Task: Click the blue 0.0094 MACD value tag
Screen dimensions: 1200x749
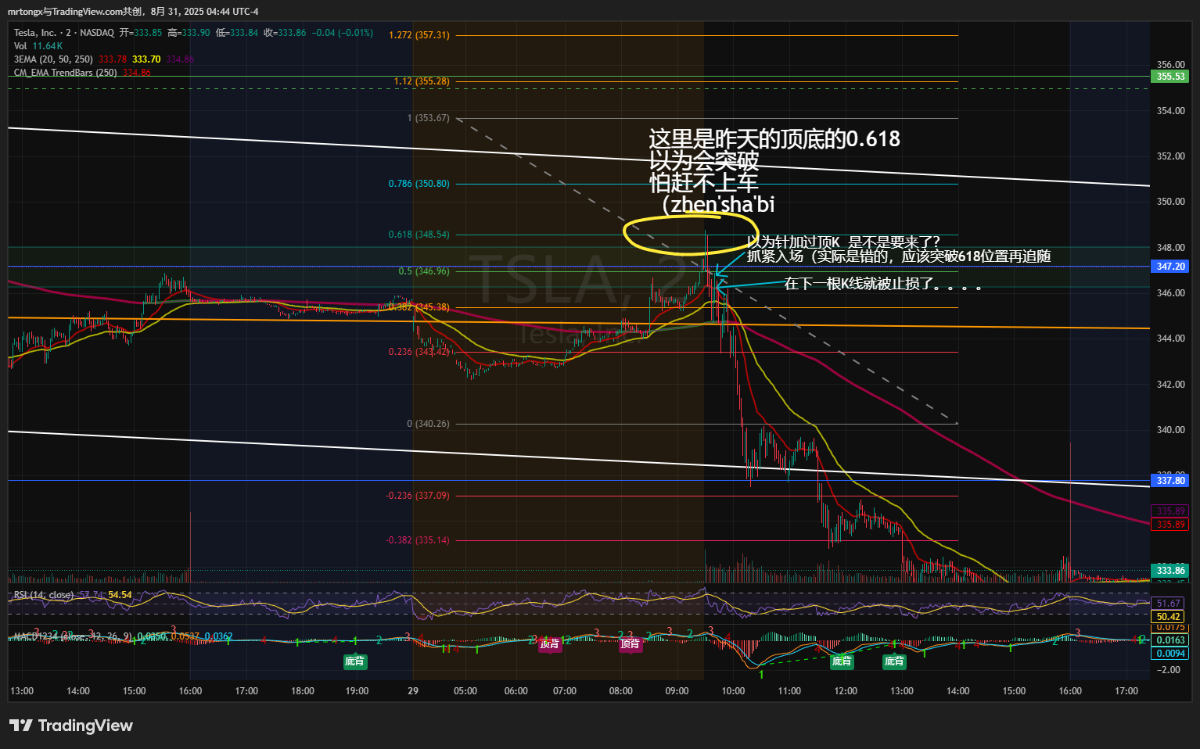Action: (1170, 654)
